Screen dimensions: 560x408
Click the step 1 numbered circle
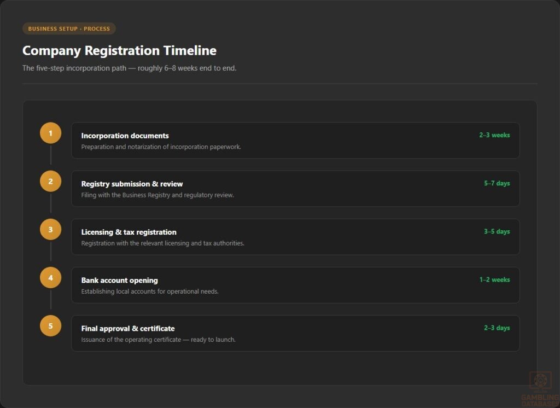(50, 133)
